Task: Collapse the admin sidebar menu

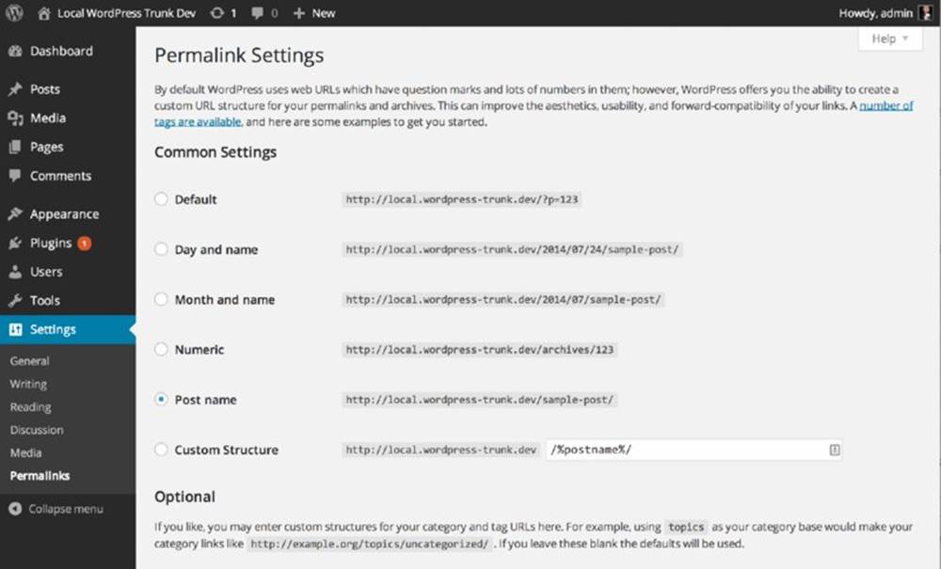Action: click(56, 509)
